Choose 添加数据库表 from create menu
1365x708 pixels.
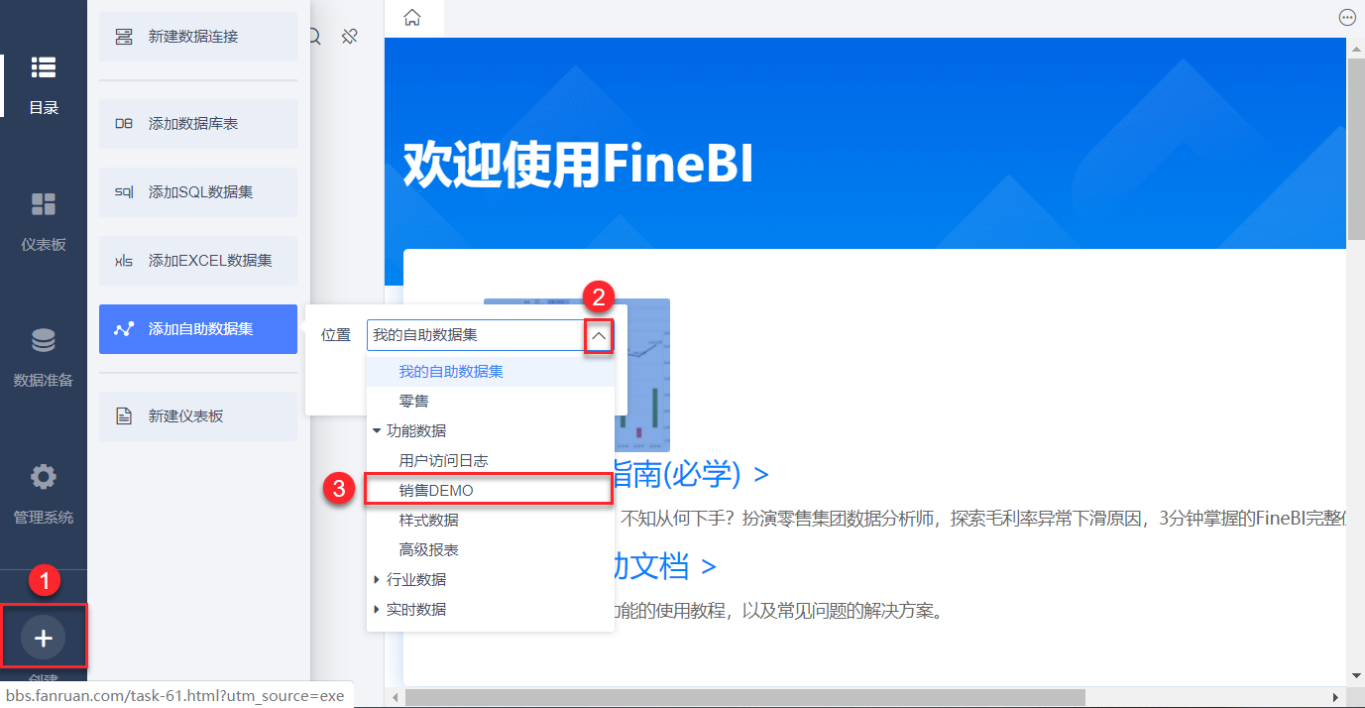coord(198,124)
